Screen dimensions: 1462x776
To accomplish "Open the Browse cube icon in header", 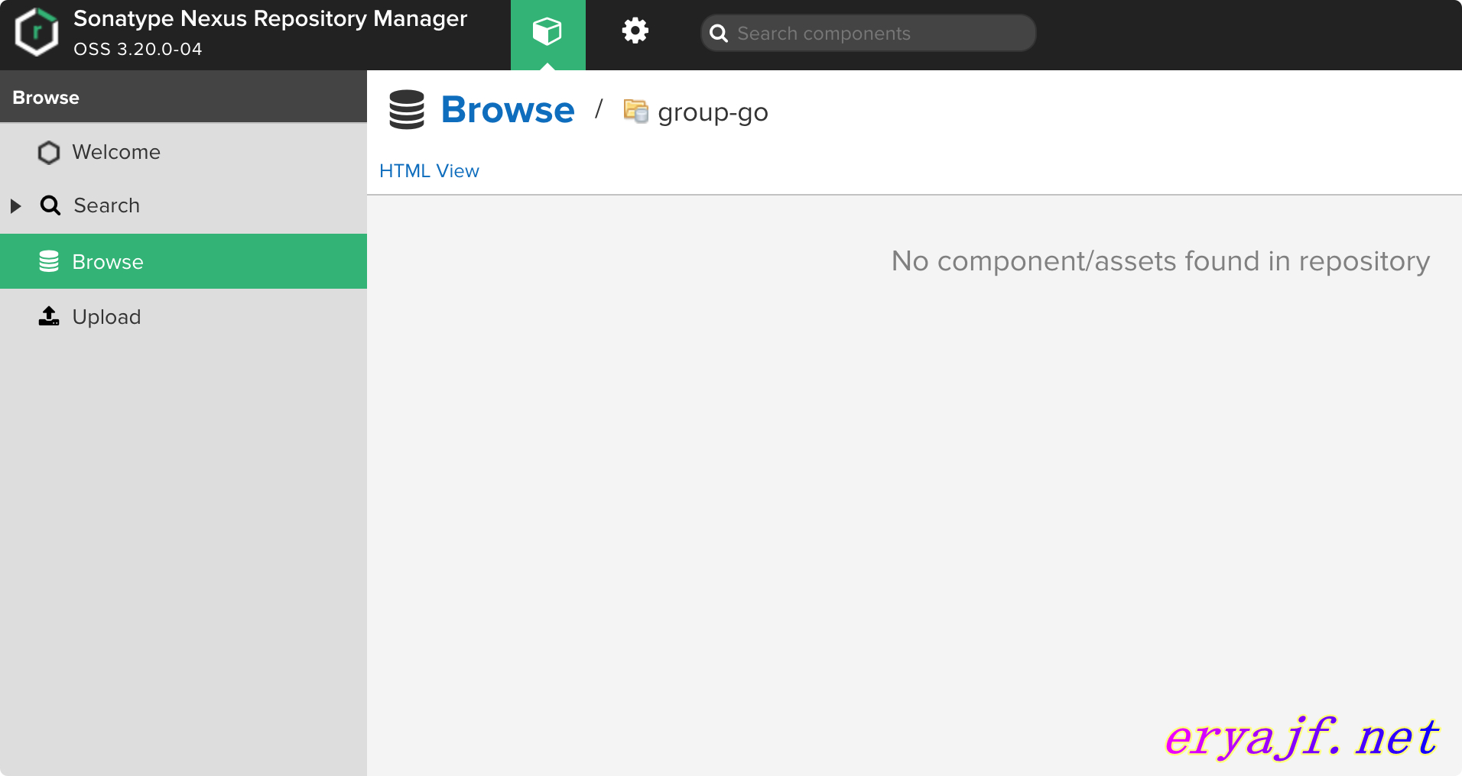I will 547,34.
